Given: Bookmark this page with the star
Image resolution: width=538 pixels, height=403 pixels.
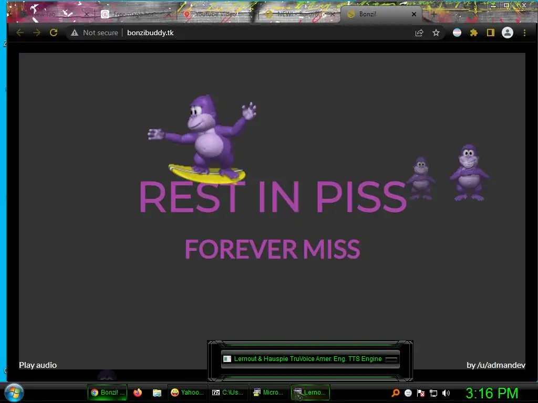Looking at the screenshot, I should point(436,33).
